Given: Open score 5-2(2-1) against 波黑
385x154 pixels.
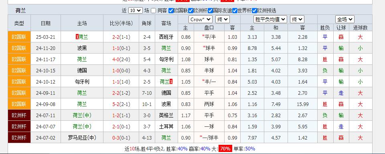Looking at the screenshot, I should coord(121,104).
